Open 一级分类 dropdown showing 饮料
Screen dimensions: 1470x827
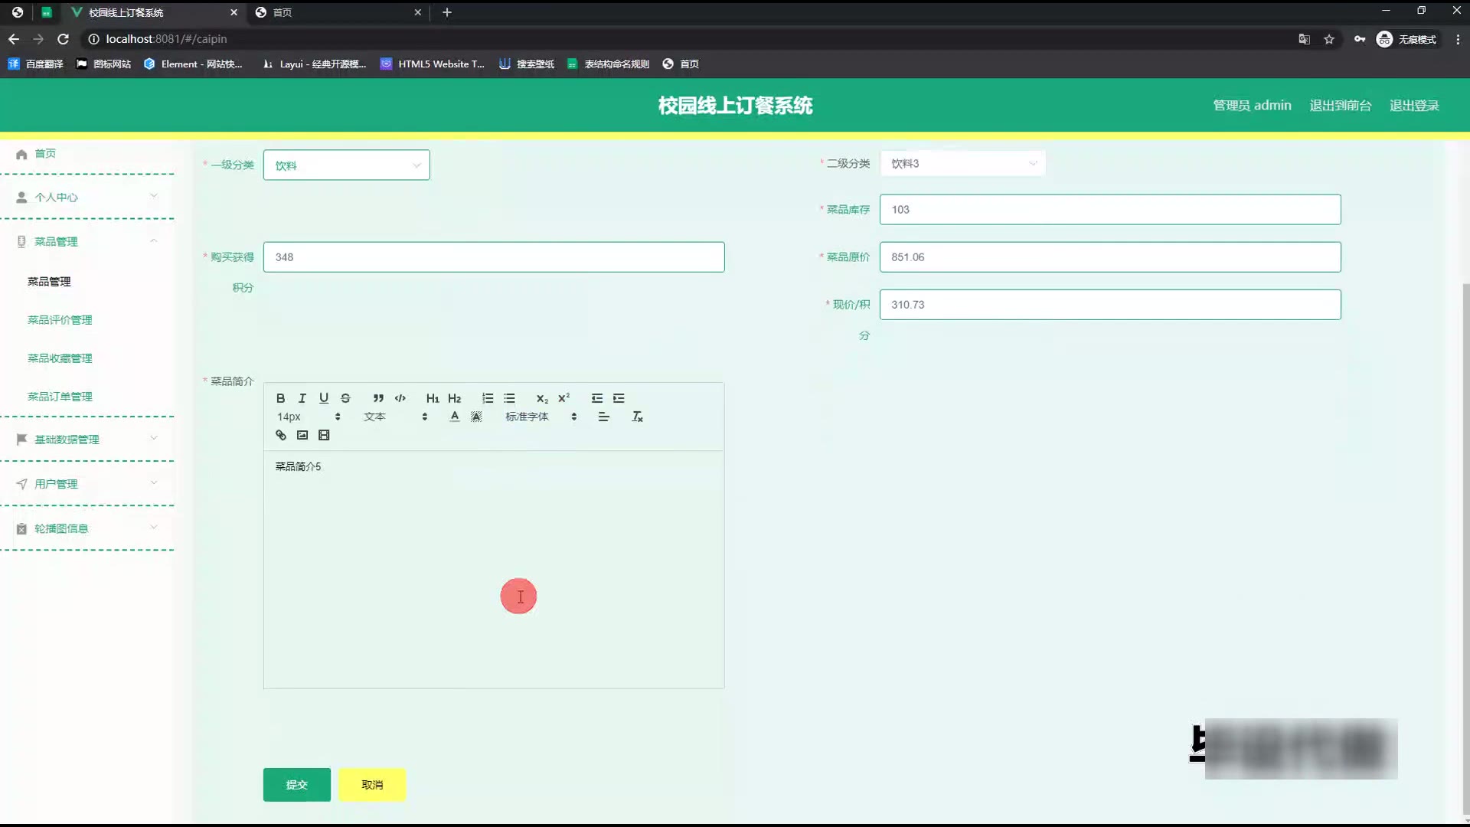click(346, 165)
